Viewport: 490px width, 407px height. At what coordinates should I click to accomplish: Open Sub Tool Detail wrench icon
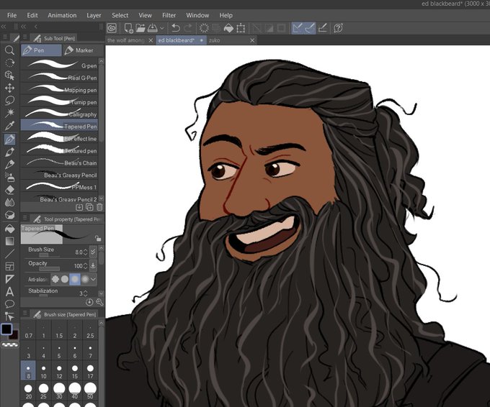click(99, 302)
